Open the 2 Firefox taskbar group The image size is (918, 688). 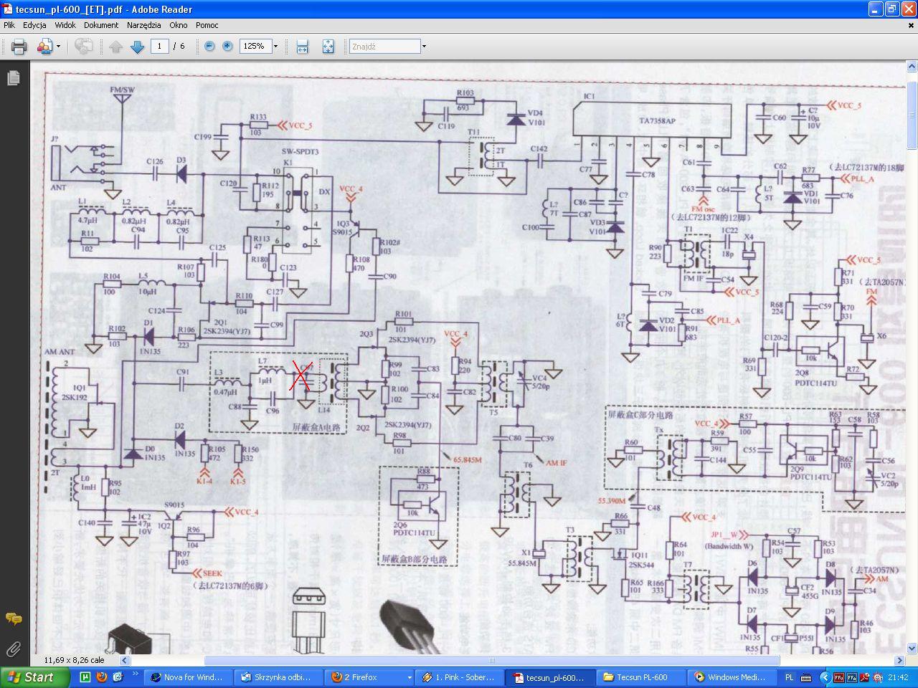369,677
